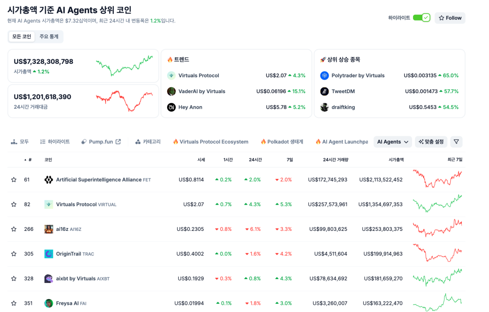Viewport: 489px width, 312px height.
Task: Open Virtuals Protocol VIRTUAL row link
Action: point(86,205)
